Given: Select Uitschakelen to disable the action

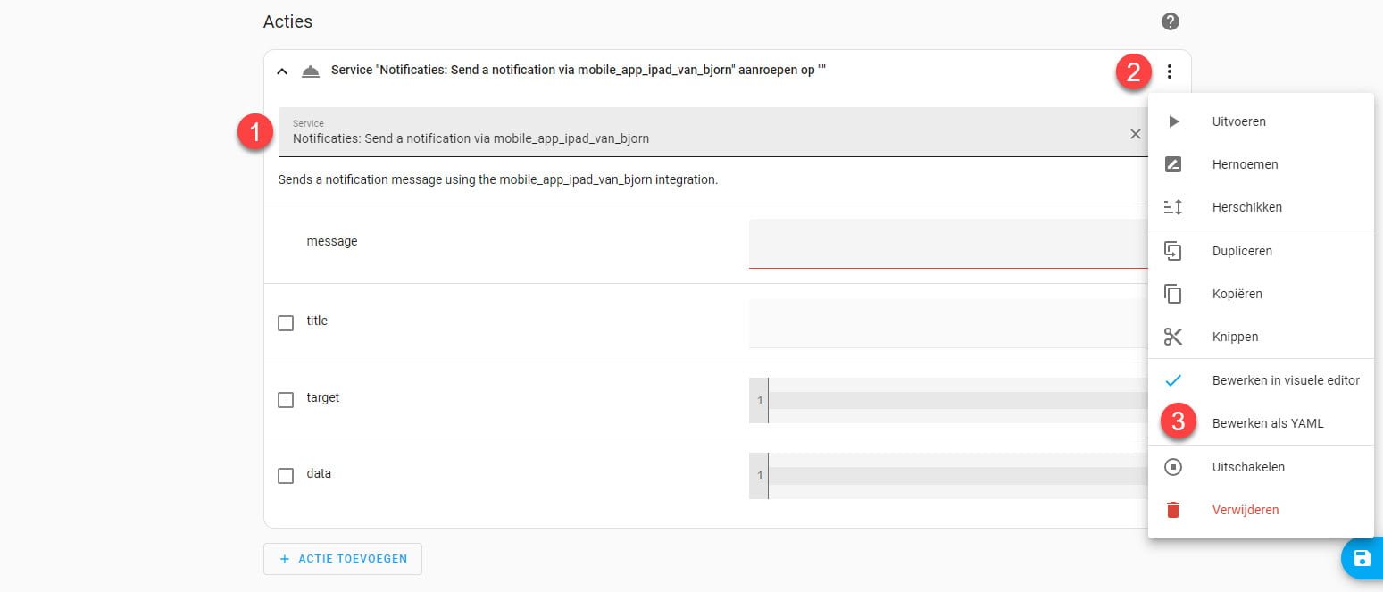Looking at the screenshot, I should 1248,467.
